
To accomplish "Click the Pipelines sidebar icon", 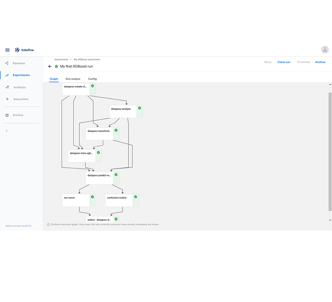I will [7, 63].
